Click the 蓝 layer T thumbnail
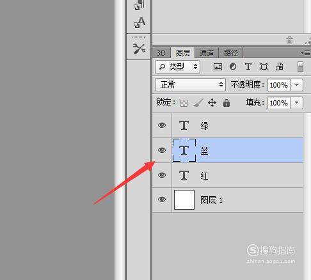Viewport: 311px width, 280px height. tap(184, 150)
